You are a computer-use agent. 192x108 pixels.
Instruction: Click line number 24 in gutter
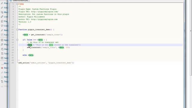(x=13, y=63)
